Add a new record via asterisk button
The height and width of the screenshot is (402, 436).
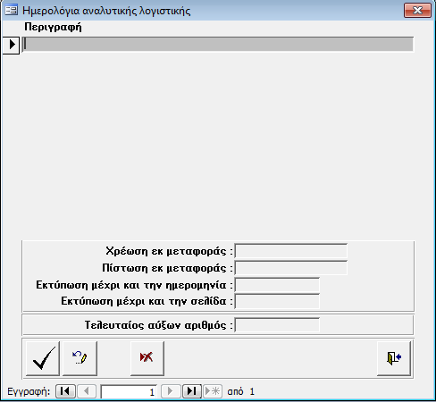[x=213, y=391]
